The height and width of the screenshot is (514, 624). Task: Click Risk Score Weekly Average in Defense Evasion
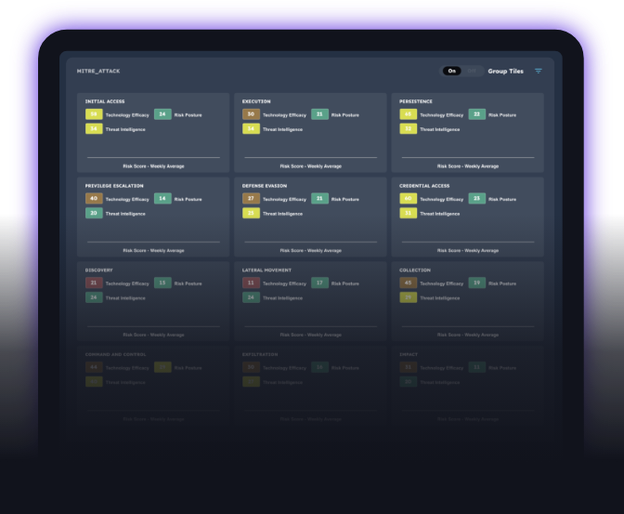pyautogui.click(x=311, y=251)
